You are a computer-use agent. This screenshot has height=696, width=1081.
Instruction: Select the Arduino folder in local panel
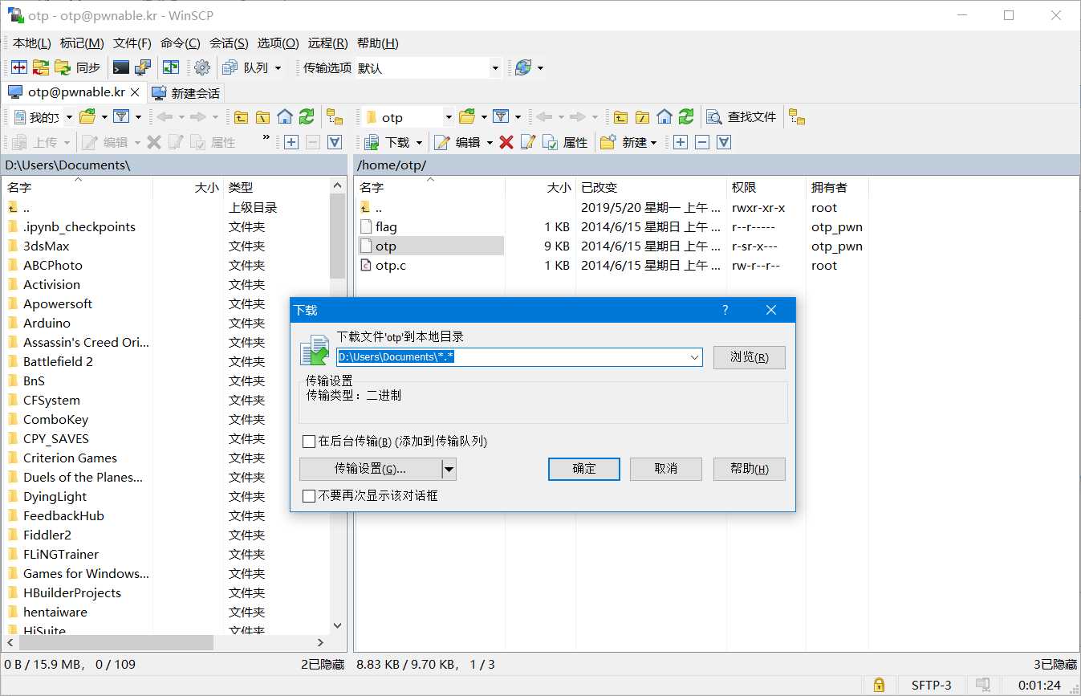pyautogui.click(x=47, y=324)
